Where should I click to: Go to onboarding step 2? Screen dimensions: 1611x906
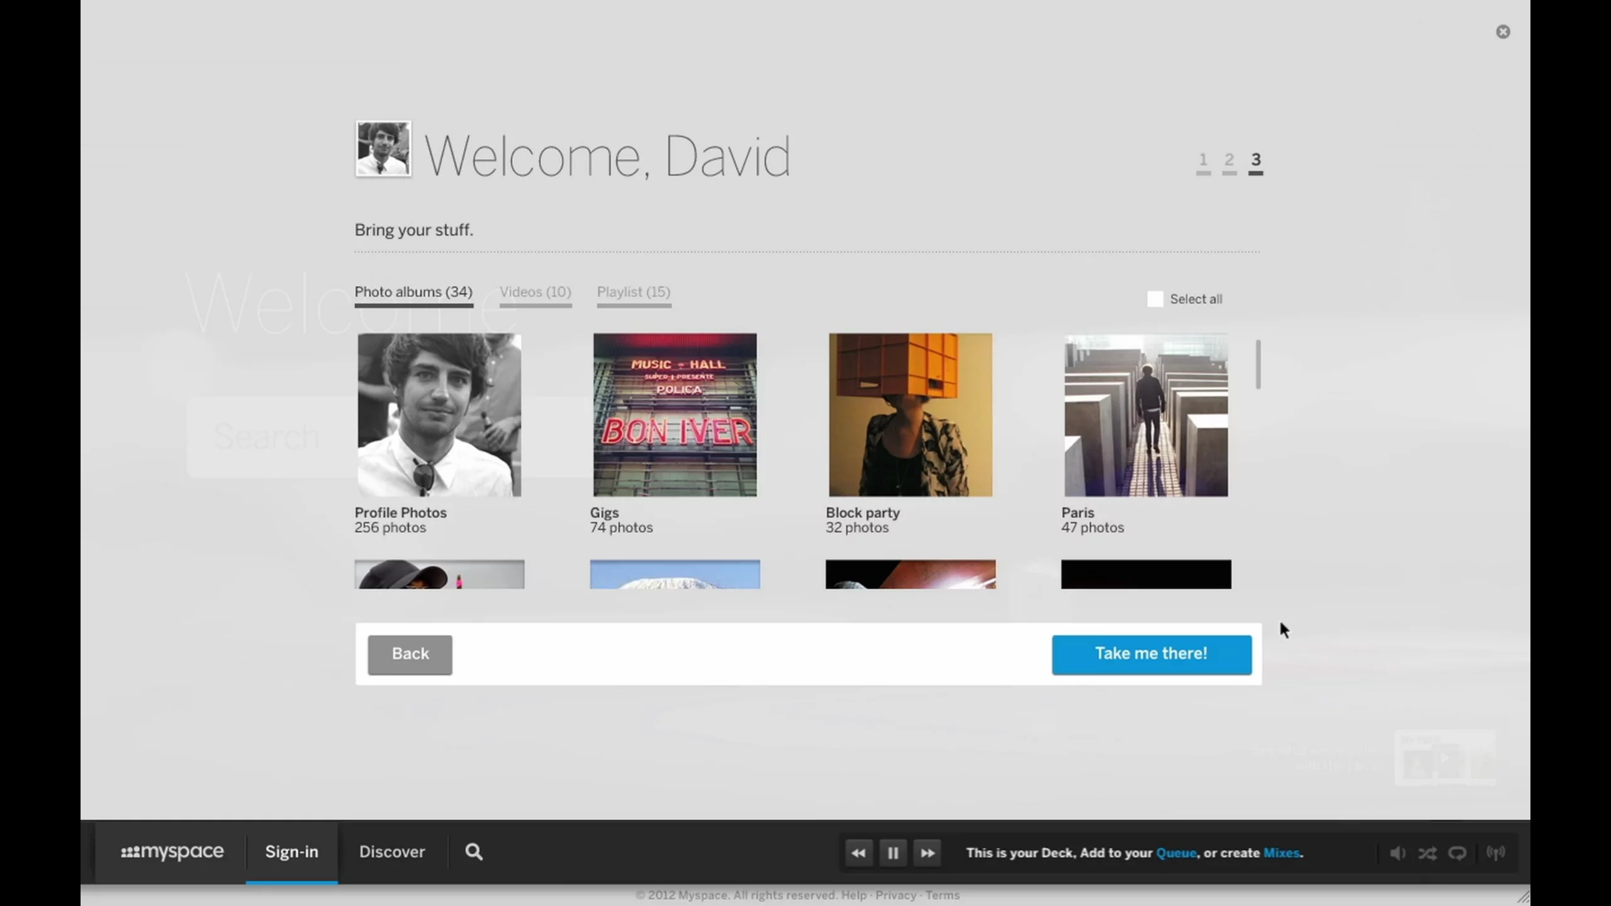click(x=1229, y=160)
